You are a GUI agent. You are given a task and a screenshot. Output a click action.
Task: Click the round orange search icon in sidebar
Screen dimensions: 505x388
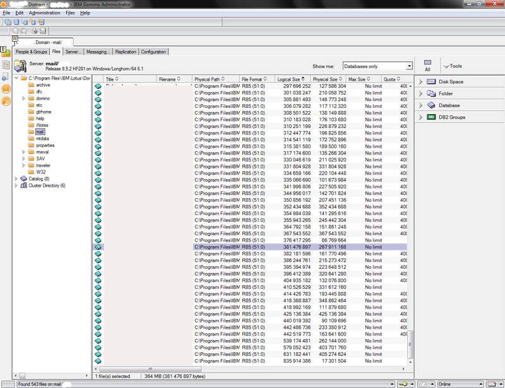(6, 101)
